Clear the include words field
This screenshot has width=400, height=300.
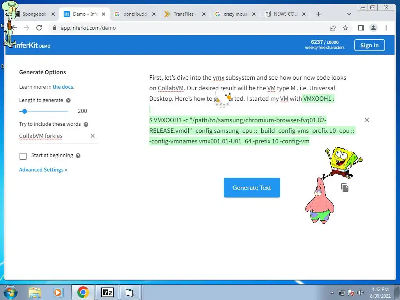(93, 136)
